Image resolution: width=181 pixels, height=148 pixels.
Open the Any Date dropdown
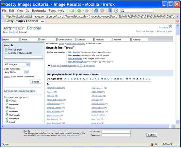[16, 72]
